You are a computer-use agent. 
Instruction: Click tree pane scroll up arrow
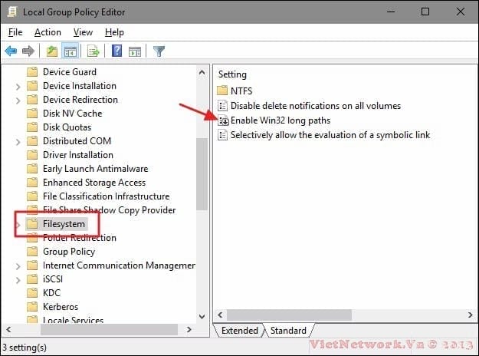point(202,72)
